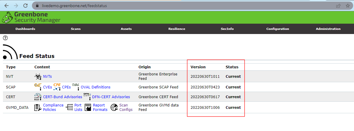This screenshot has height=131, width=354.
Task: Open the Administration menu
Action: [328, 29]
